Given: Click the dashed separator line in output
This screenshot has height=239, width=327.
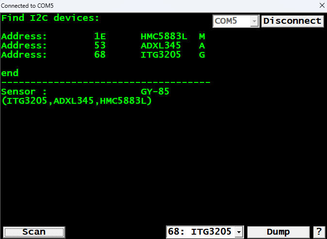Looking at the screenshot, I should coord(106,82).
